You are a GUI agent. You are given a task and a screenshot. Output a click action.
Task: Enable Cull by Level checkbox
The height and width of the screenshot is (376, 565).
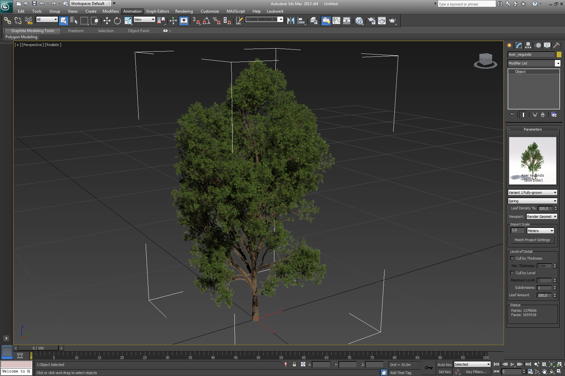pyautogui.click(x=512, y=273)
